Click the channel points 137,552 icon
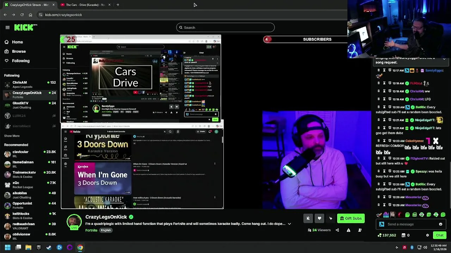Screen dimensions: 451x253 (379, 235)
